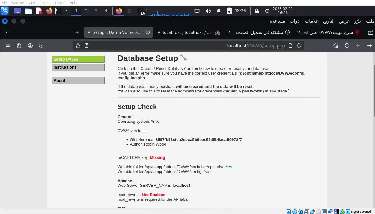Image resolution: width=375 pixels, height=214 pixels.
Task: Go forward using the right arrow
Action: tap(369, 45)
